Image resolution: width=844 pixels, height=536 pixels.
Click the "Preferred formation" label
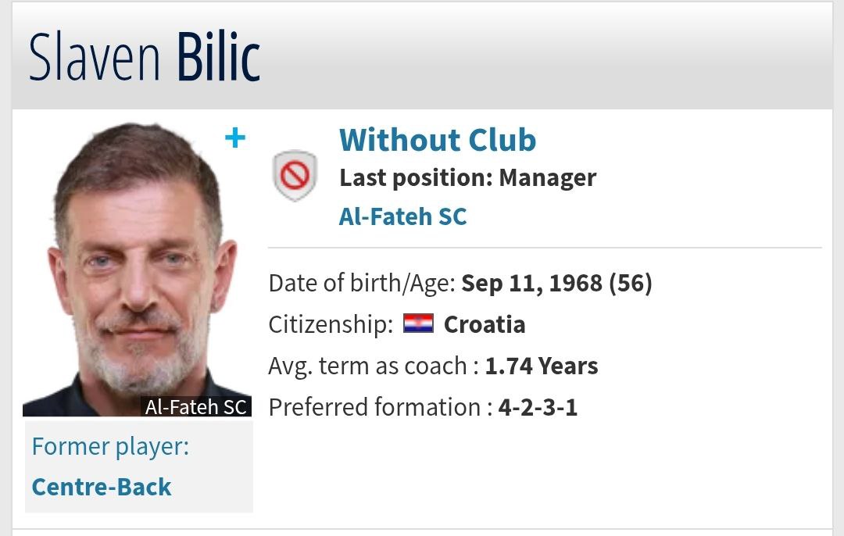tap(374, 407)
